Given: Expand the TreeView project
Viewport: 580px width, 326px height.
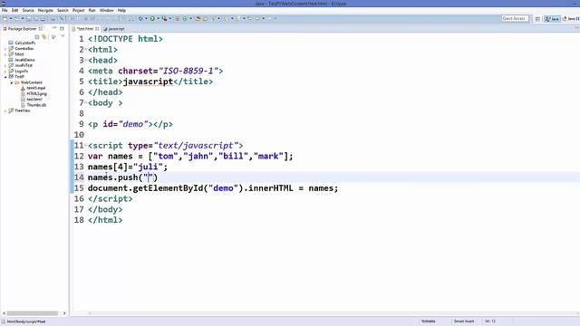Looking at the screenshot, I should pos(5,110).
